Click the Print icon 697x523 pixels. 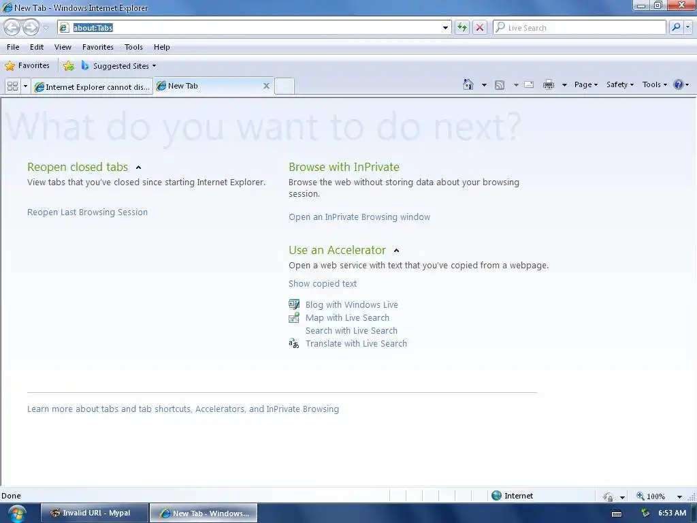tap(549, 84)
